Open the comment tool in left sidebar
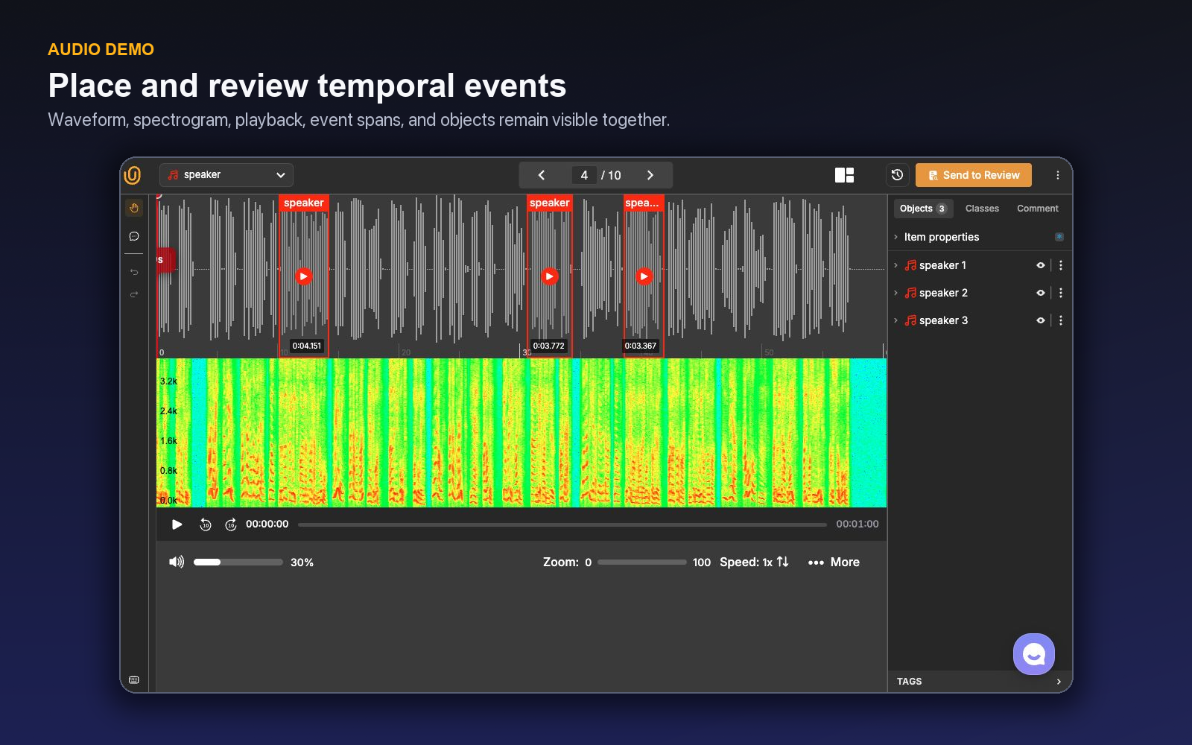 point(134,236)
